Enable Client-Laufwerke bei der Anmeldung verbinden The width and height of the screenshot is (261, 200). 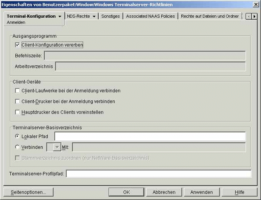(17, 91)
